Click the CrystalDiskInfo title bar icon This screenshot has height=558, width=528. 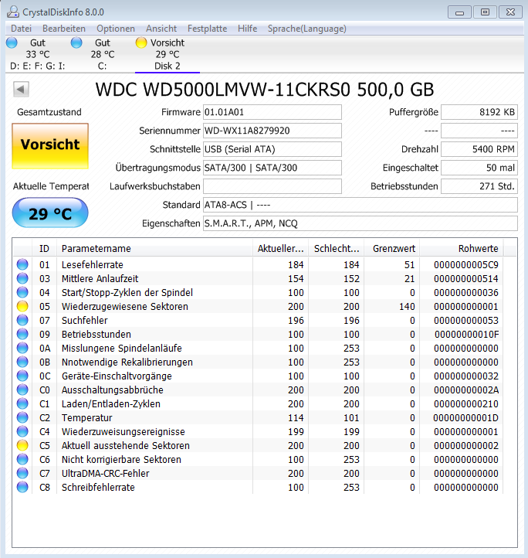13,12
